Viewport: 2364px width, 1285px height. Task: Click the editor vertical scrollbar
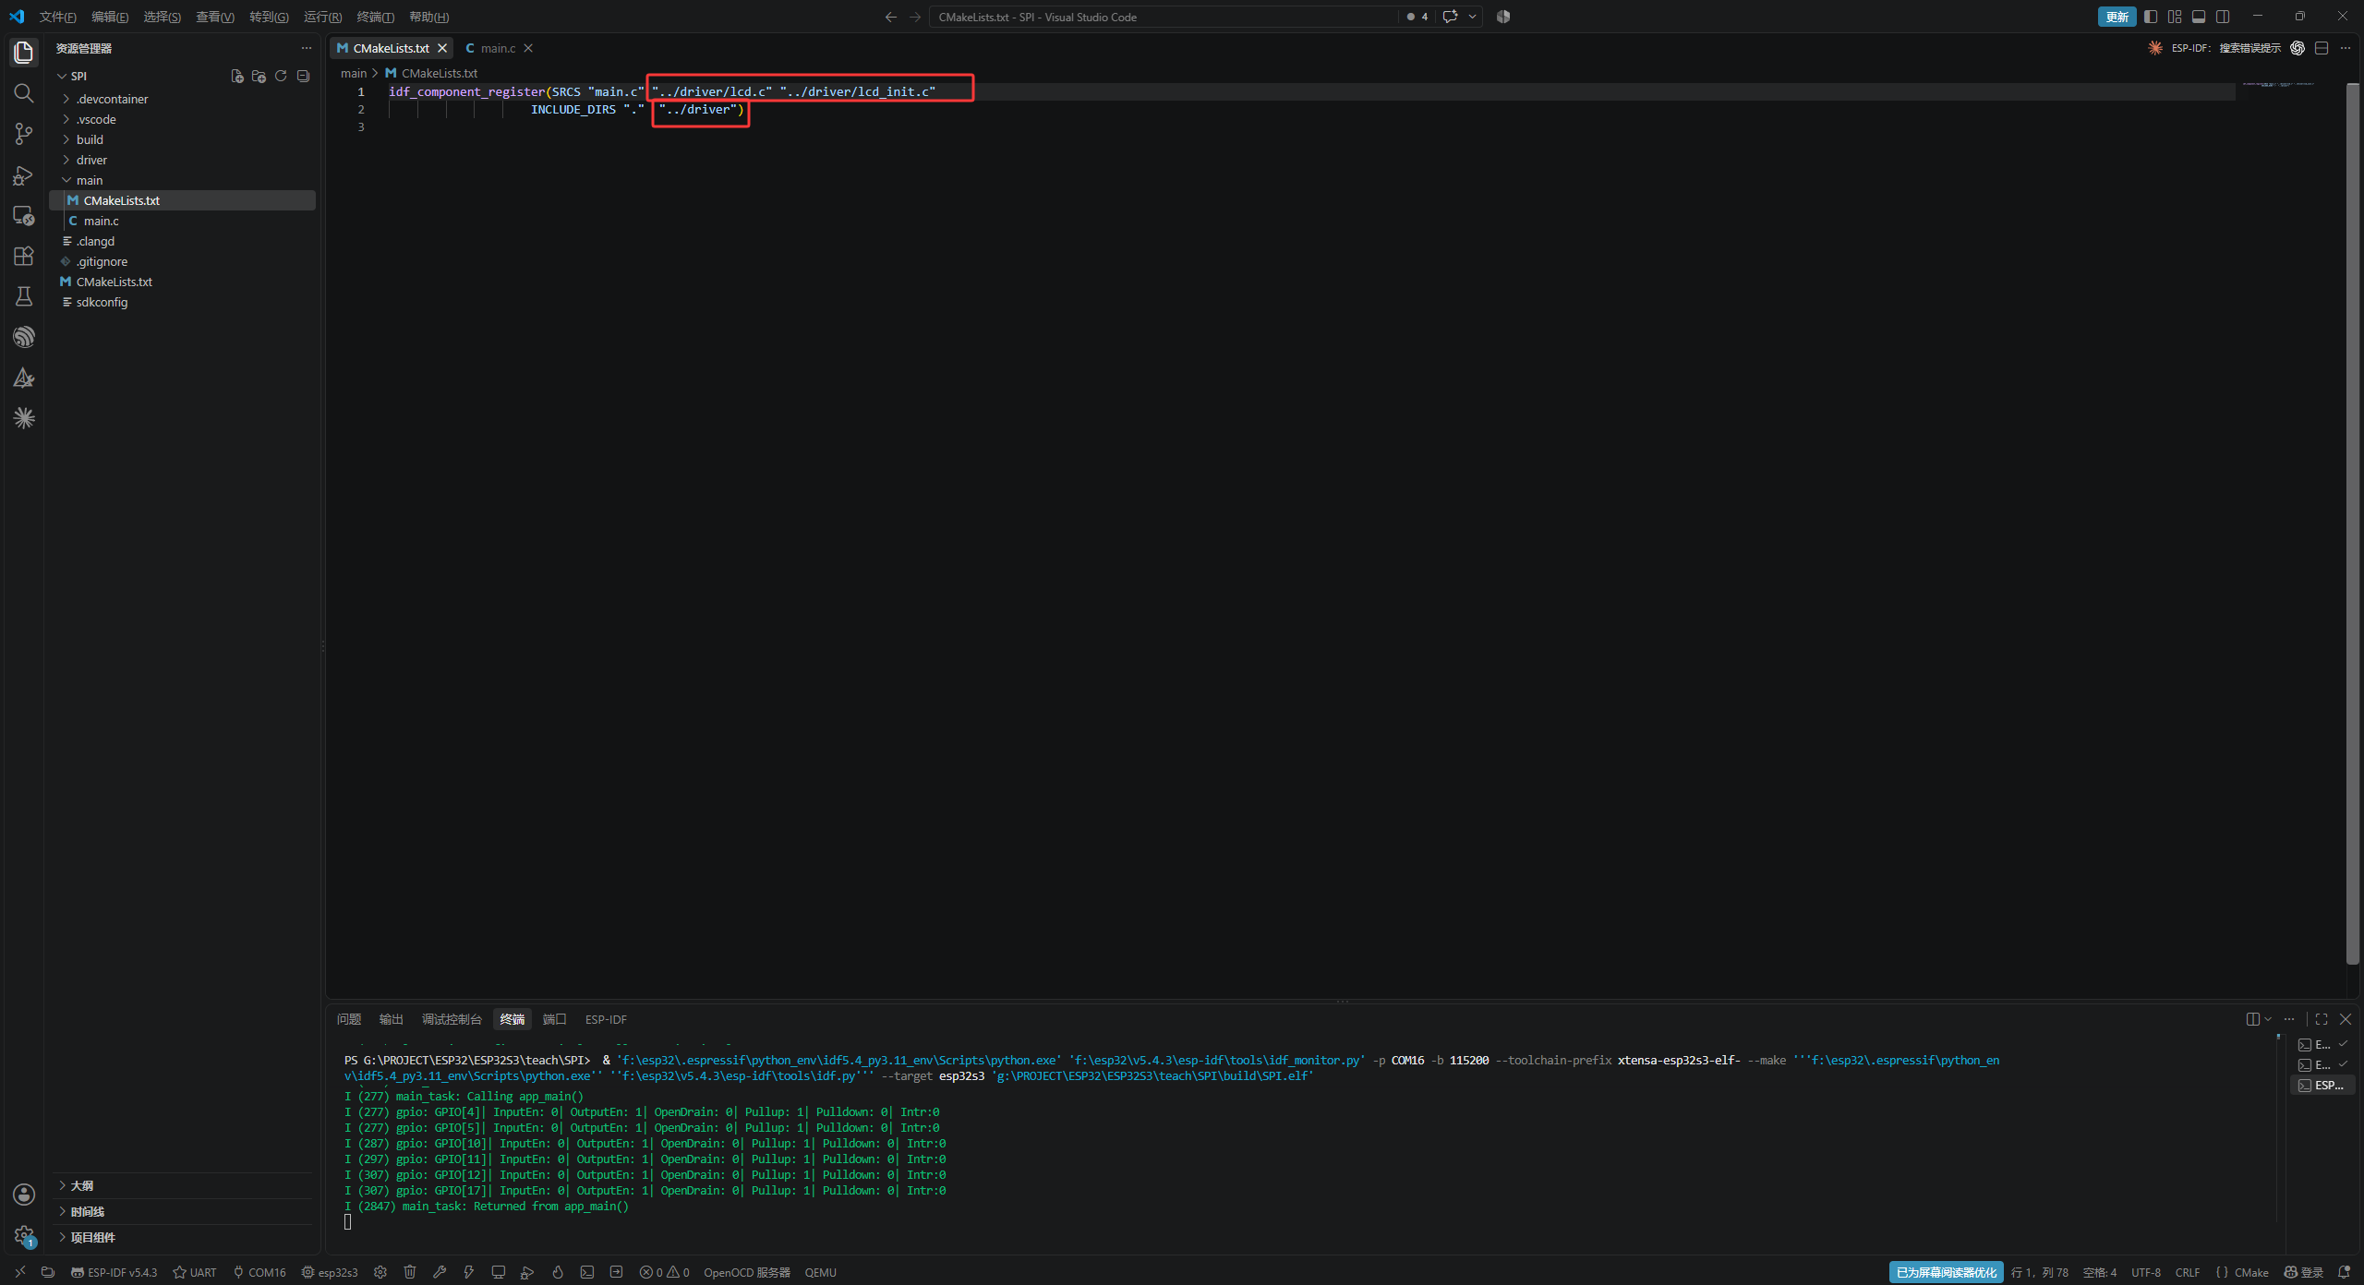[x=2353, y=522]
